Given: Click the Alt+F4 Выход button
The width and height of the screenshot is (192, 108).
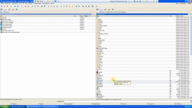Looking at the screenshot, I should point(178,104).
